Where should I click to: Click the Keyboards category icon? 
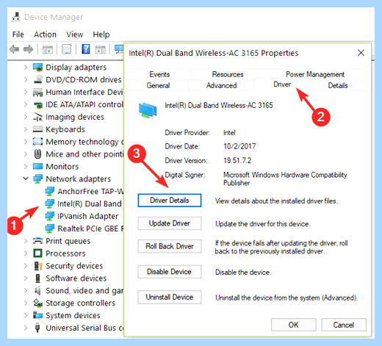[x=37, y=129]
